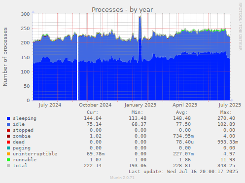Click the 'Processes - by year' title
245x183 pixels.
click(122, 10)
